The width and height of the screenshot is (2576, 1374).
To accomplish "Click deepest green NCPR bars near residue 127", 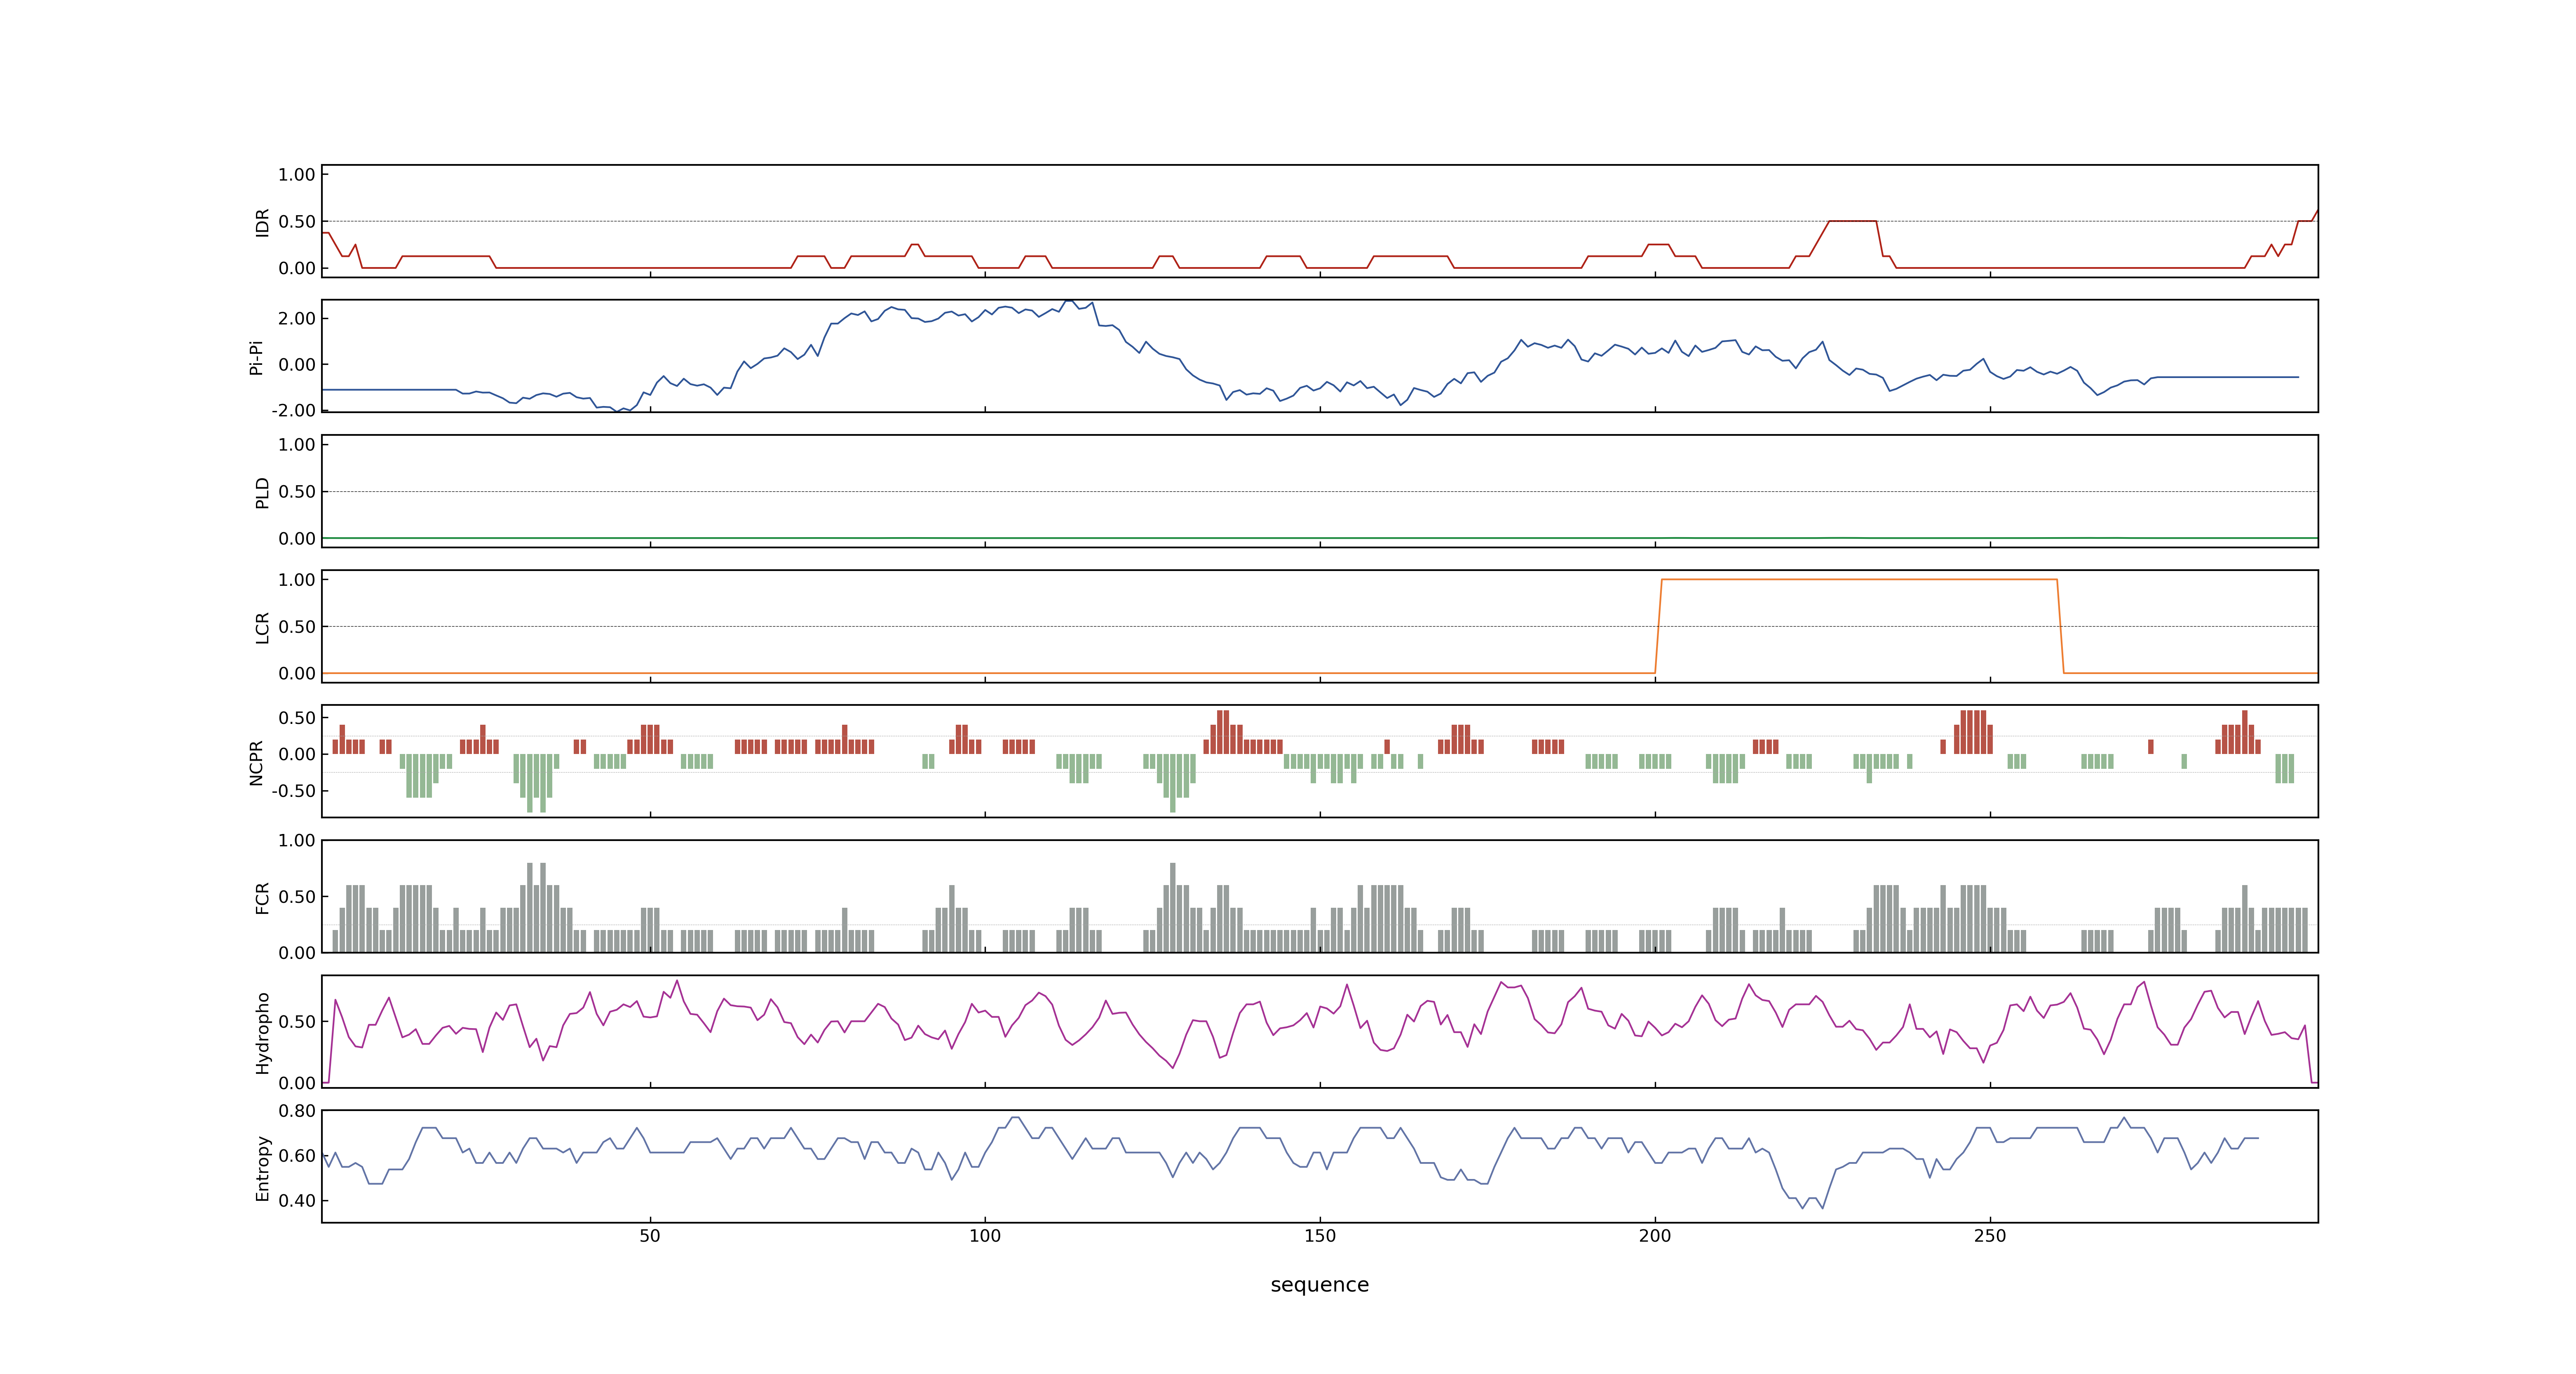I will click(x=1173, y=783).
